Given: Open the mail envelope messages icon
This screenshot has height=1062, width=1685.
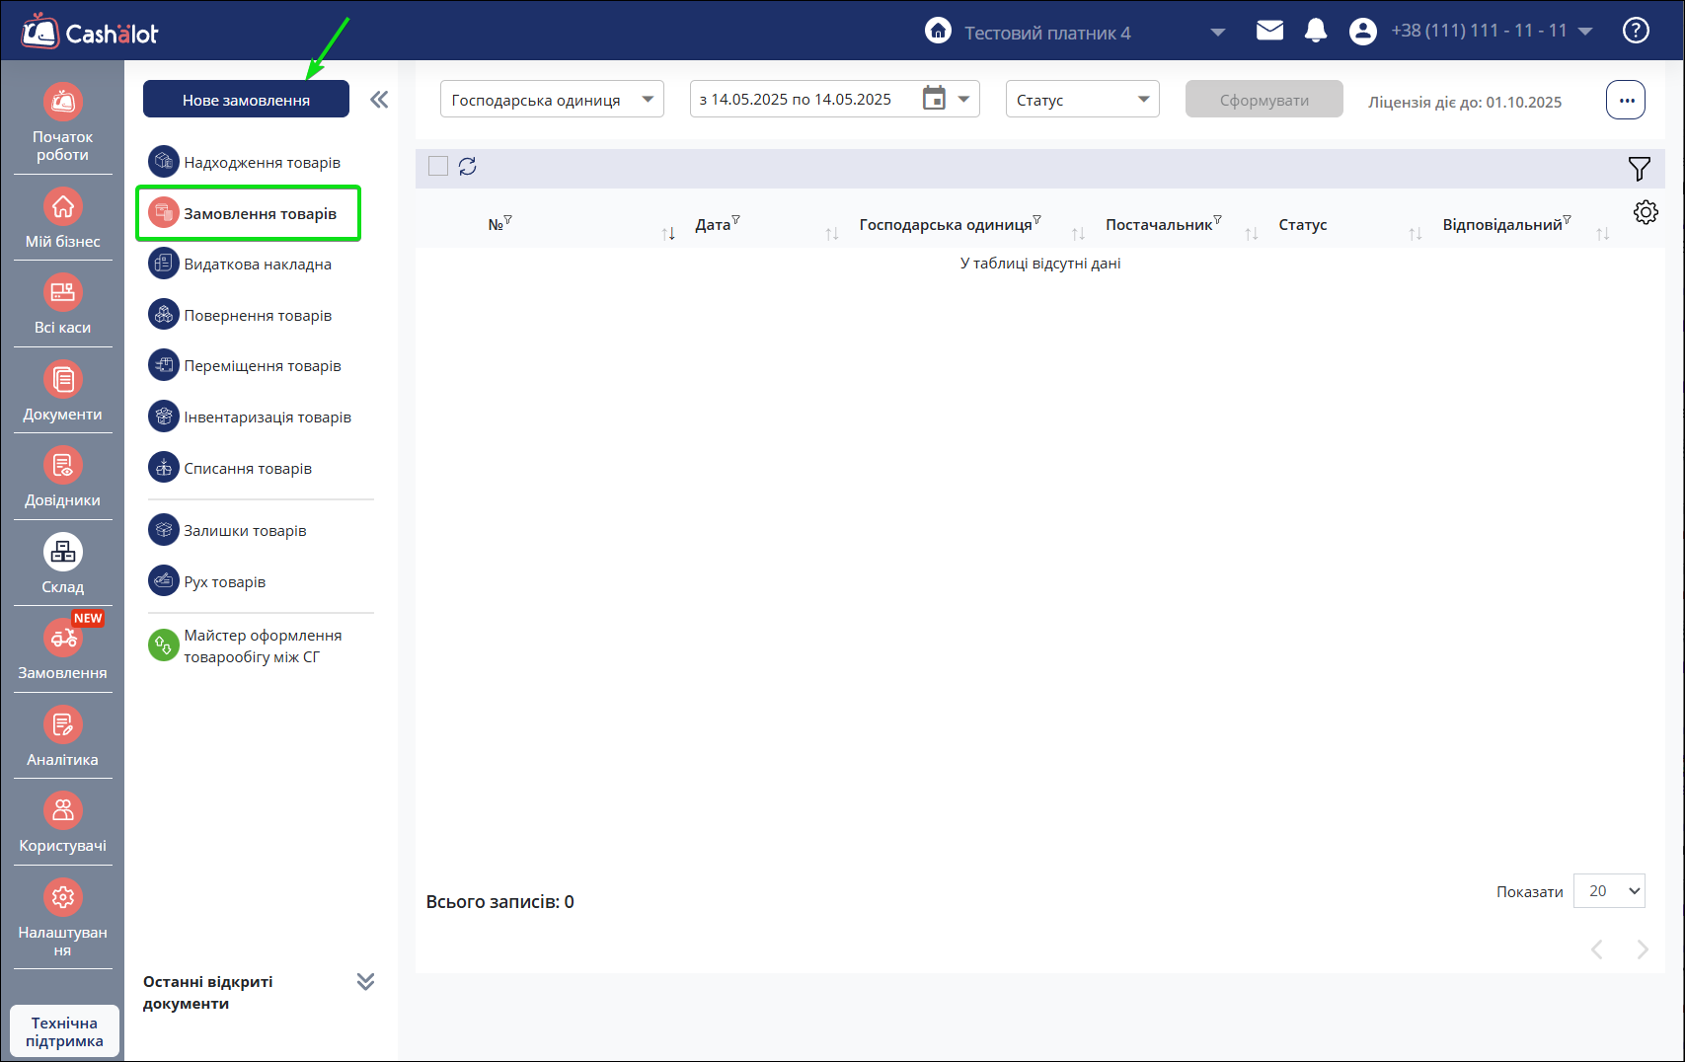Looking at the screenshot, I should (1269, 31).
